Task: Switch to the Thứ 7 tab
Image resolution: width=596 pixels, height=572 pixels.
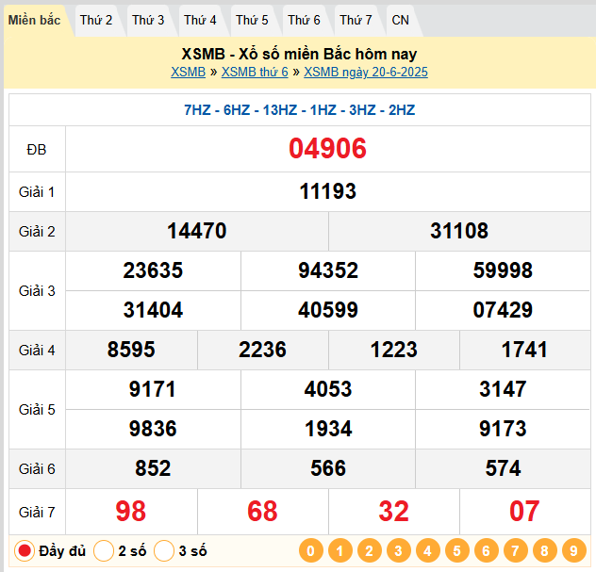Action: 356,20
